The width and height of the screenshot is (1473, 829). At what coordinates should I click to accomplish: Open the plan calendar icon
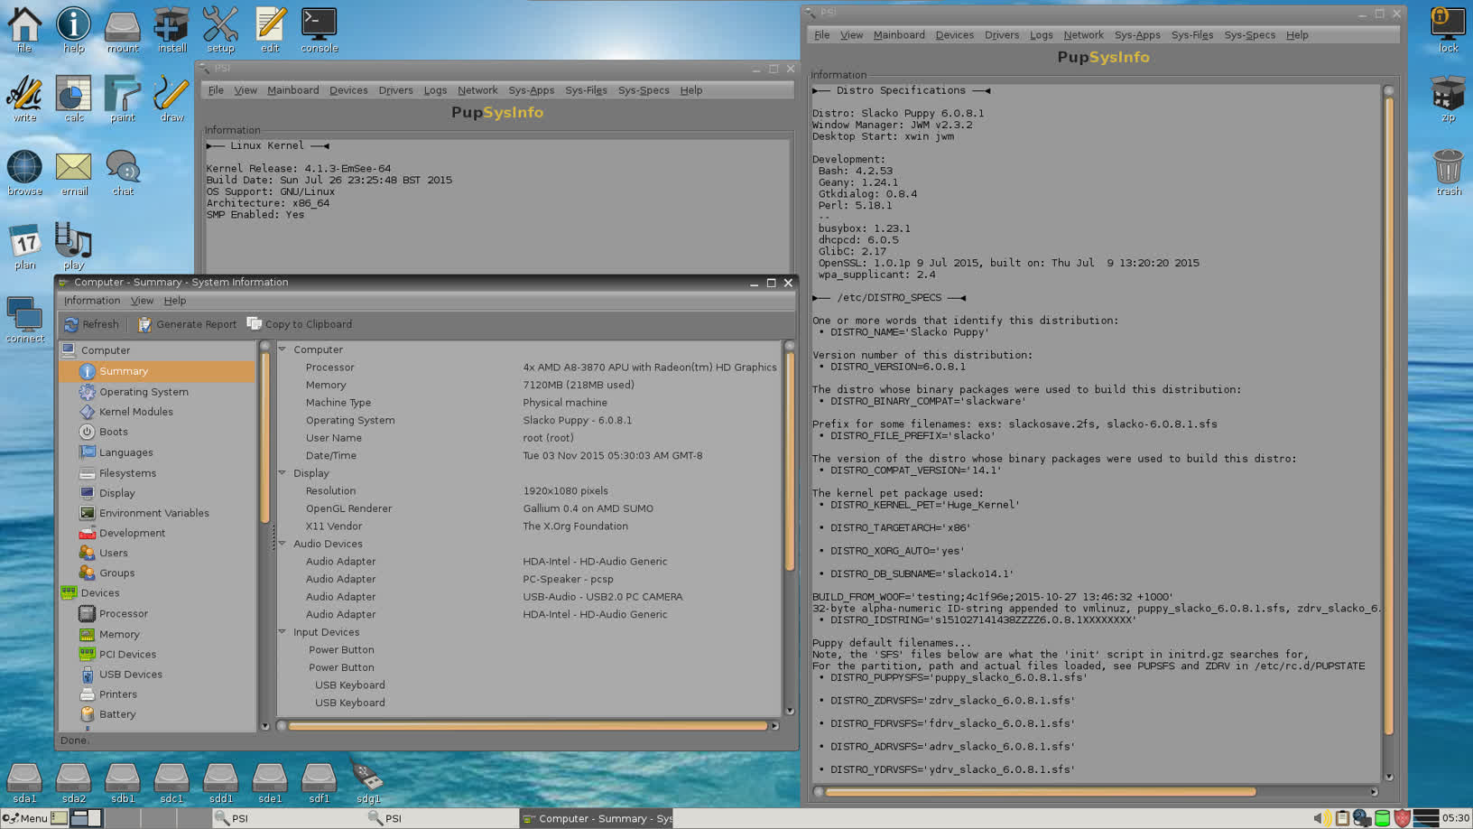(24, 247)
